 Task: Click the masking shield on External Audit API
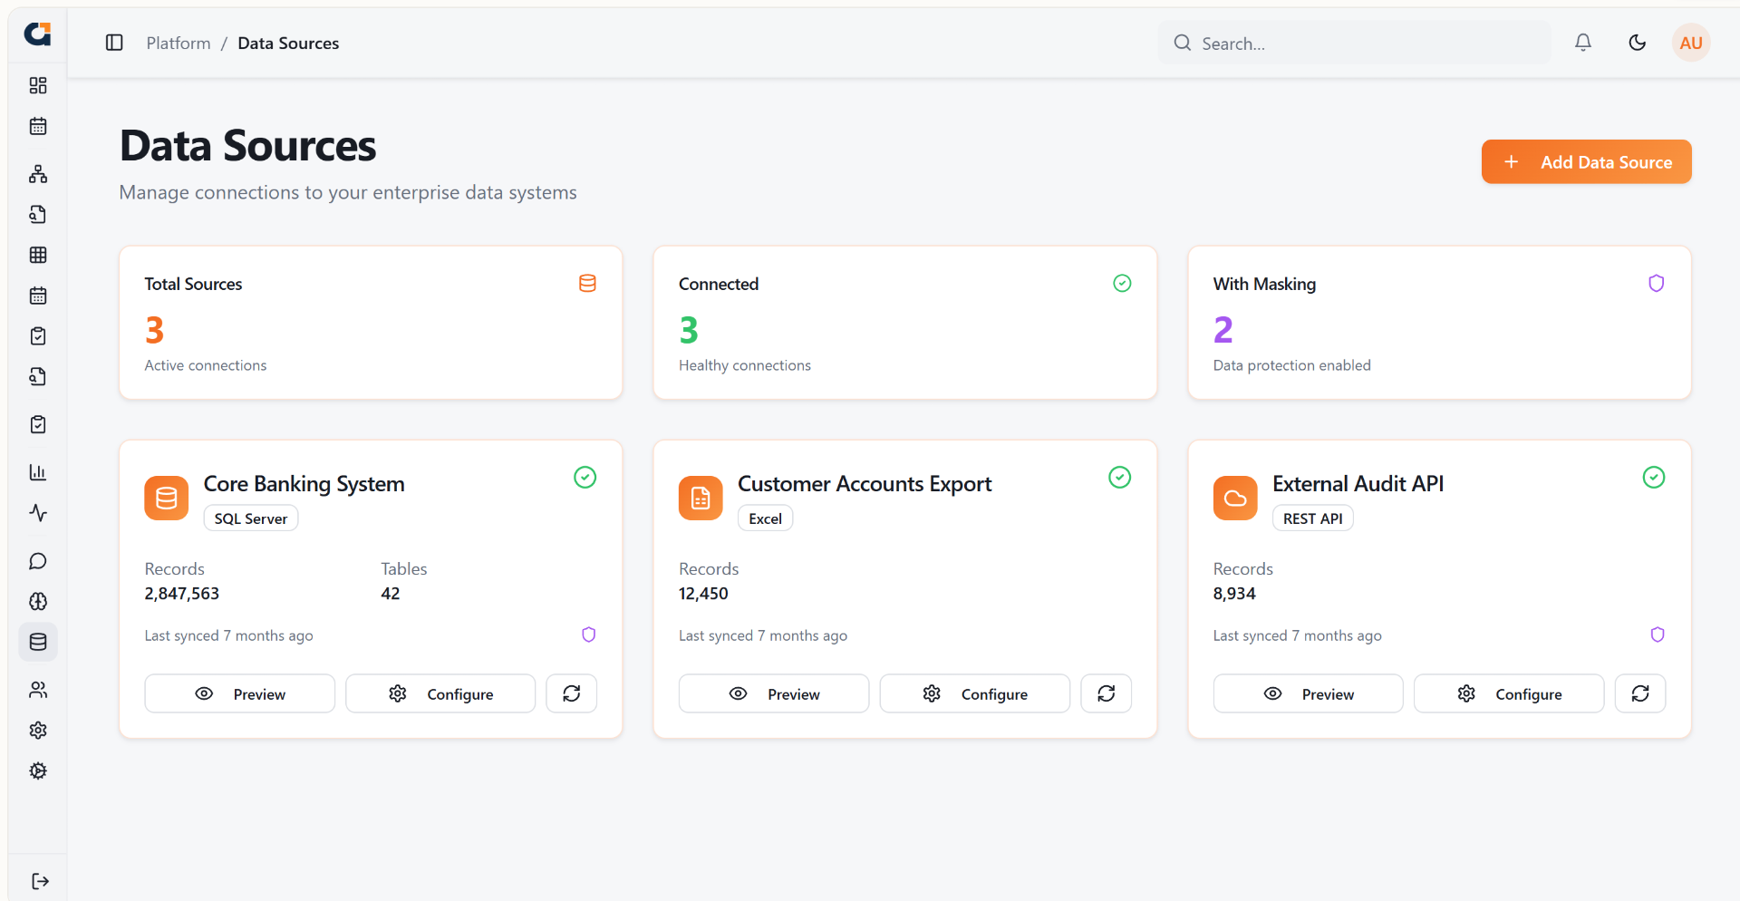(1658, 635)
